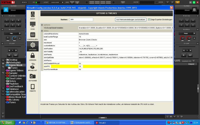Viewport: 200px width, 125px height.
Task: Click the deck B badge icon
Action: [x=194, y=10]
